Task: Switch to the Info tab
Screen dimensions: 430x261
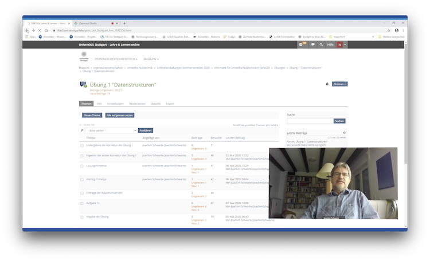Action: click(x=99, y=104)
